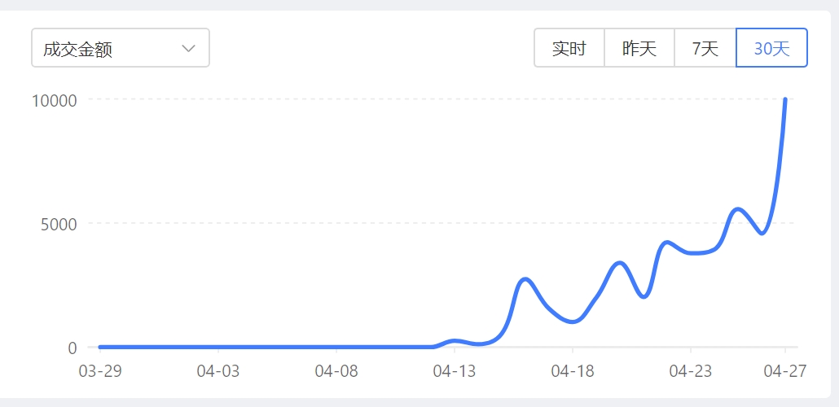Image resolution: width=839 pixels, height=407 pixels.
Task: Switch to the 实时 time range
Action: (569, 48)
